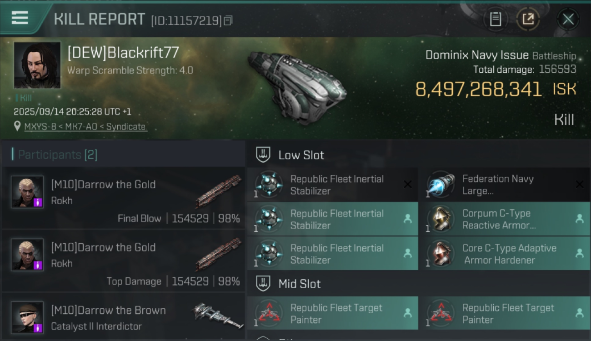
Task: Close the kill report window
Action: (x=568, y=19)
